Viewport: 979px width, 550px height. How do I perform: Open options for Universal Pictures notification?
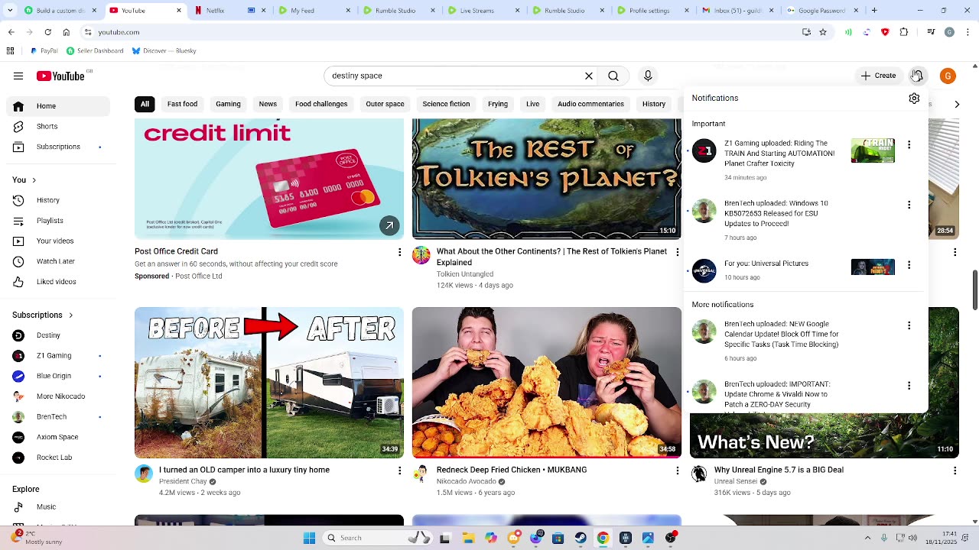coord(909,265)
